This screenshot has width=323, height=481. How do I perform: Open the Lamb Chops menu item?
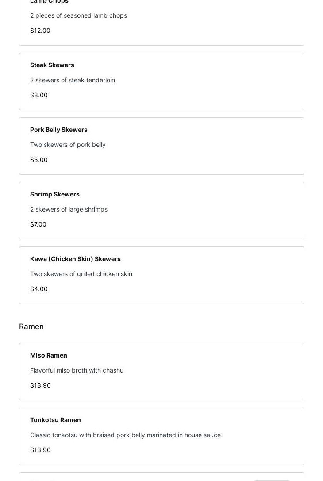(x=161, y=22)
